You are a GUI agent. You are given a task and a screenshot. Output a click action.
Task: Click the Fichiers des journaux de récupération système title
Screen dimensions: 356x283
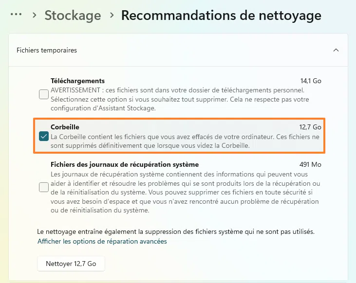pyautogui.click(x=125, y=164)
